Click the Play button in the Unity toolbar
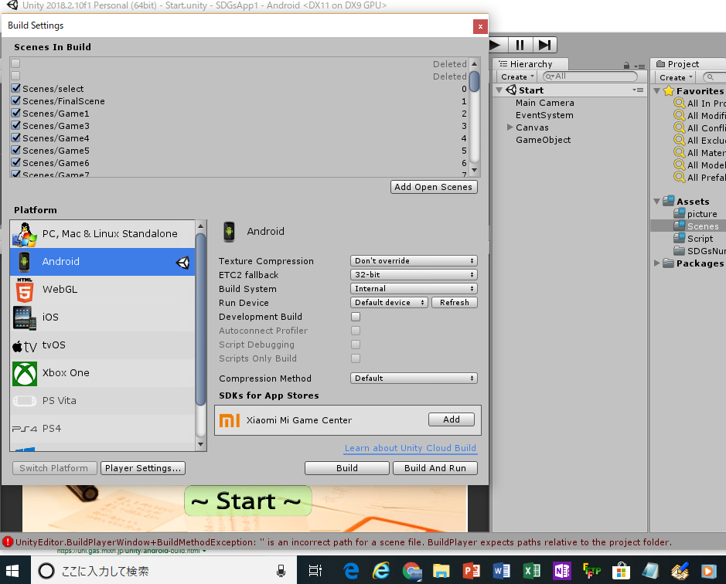Image resolution: width=726 pixels, height=584 pixels. click(x=496, y=45)
